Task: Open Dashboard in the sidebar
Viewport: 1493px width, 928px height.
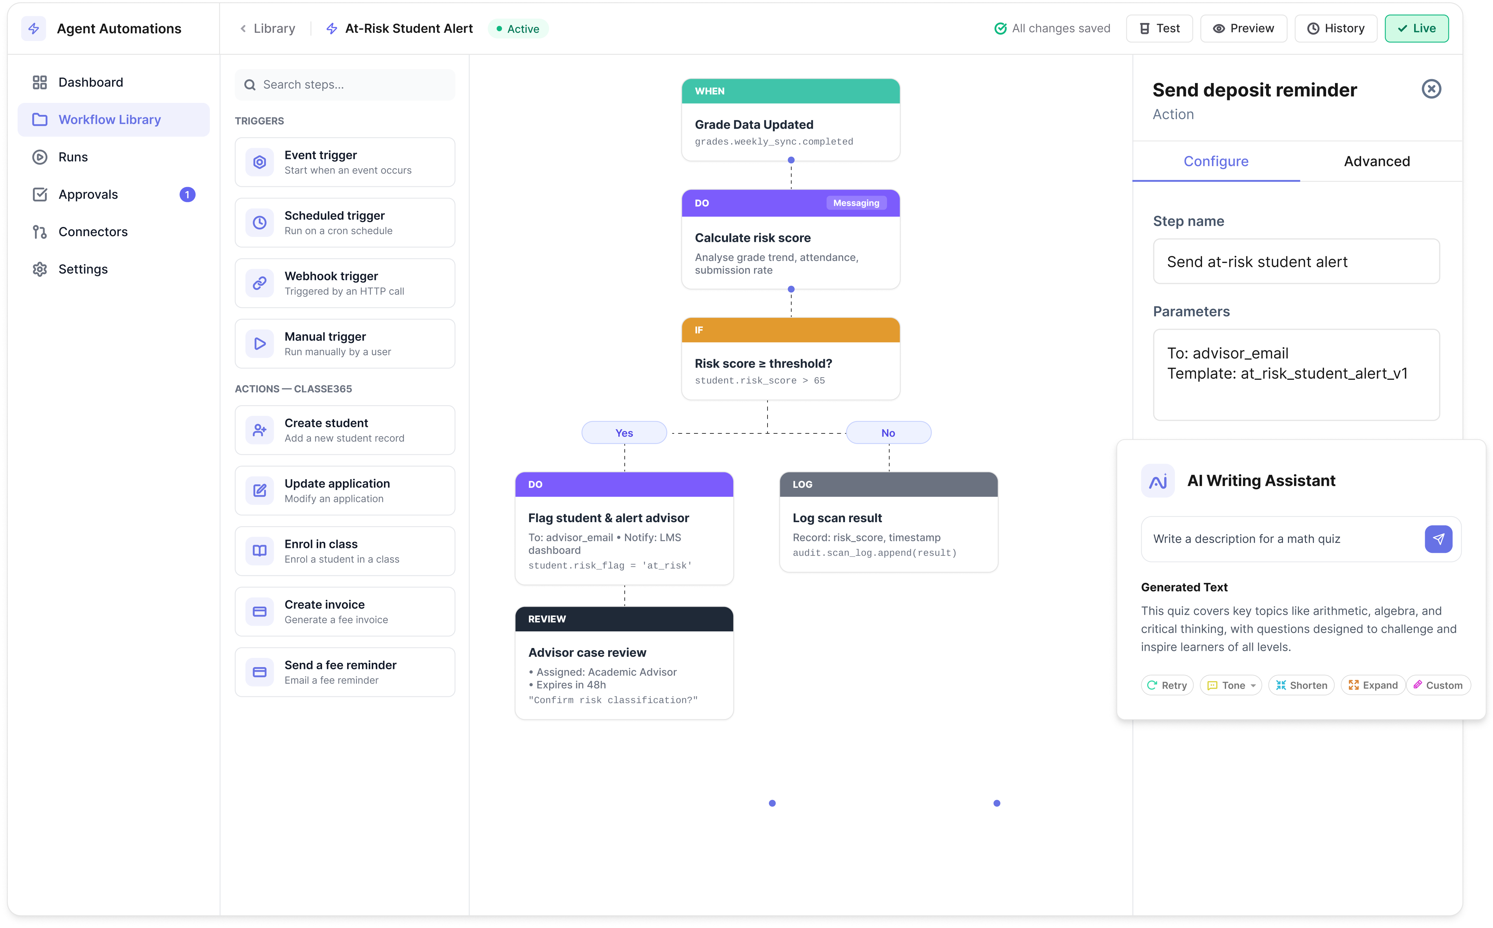Action: [x=113, y=82]
